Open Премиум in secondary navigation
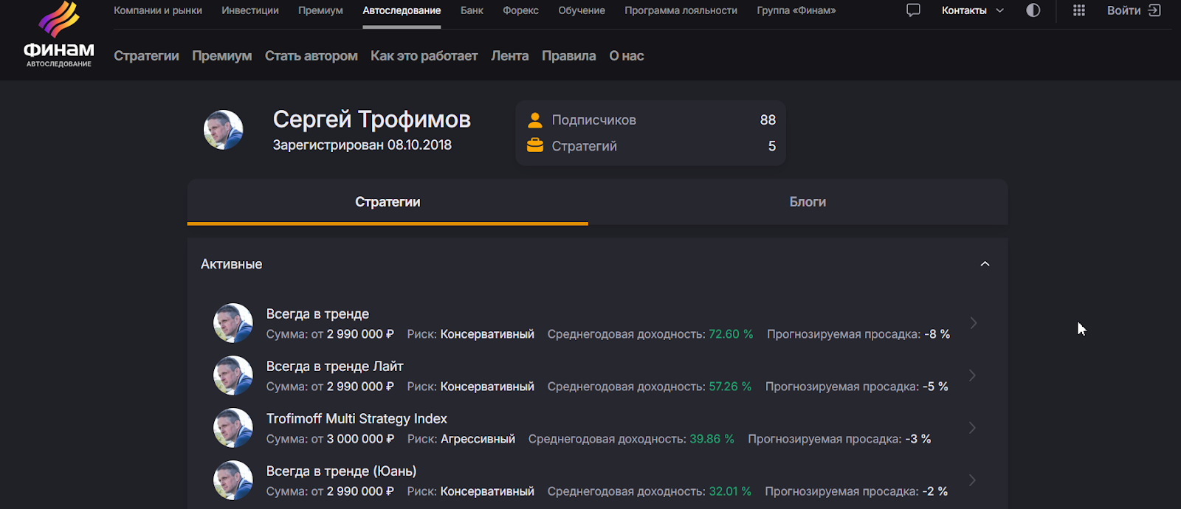The height and width of the screenshot is (509, 1181). coord(221,56)
